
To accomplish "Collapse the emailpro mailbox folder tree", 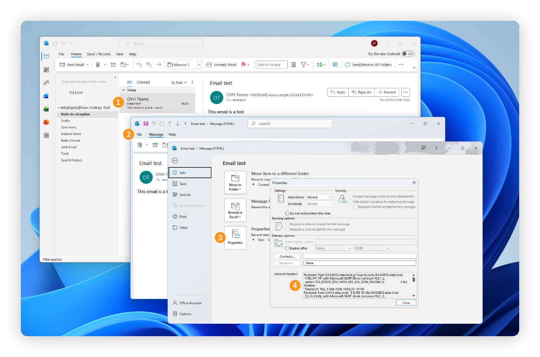I will [x=60, y=107].
